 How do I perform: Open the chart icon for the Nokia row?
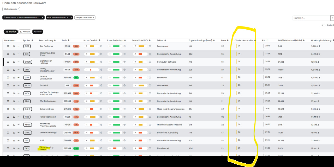click(14, 117)
